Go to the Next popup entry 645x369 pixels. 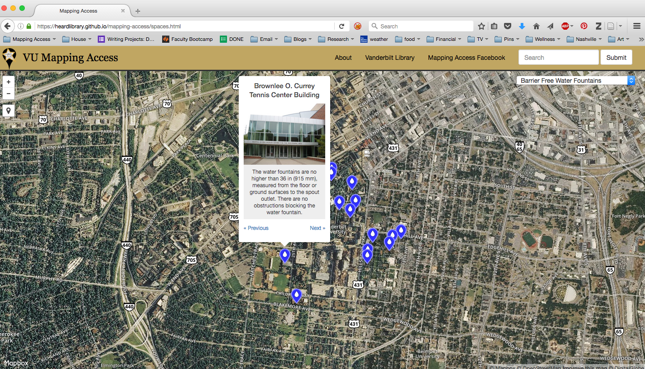318,228
